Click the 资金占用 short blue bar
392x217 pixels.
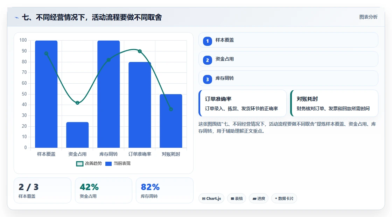pyautogui.click(x=77, y=135)
